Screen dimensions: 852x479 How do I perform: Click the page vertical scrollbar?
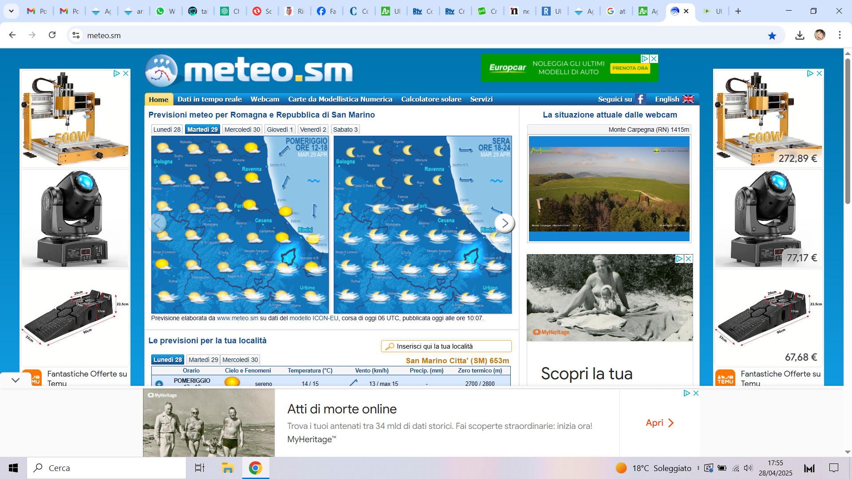point(847,131)
